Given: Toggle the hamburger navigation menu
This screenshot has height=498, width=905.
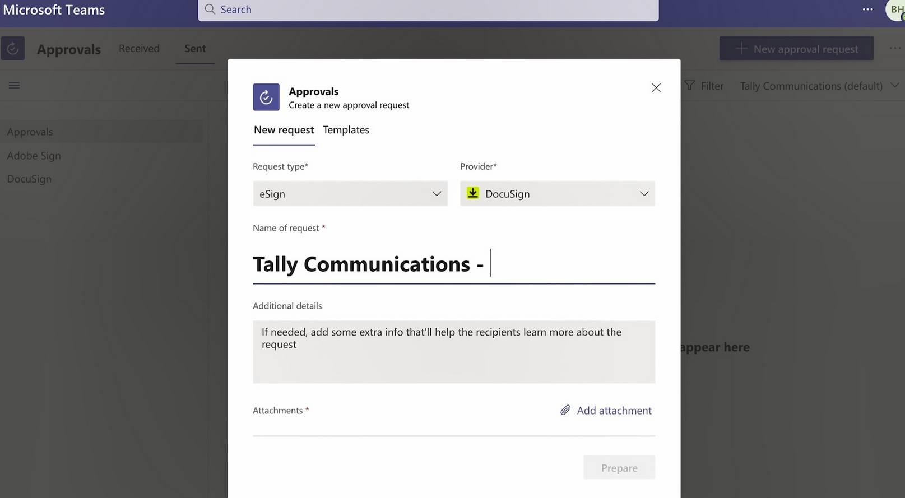Looking at the screenshot, I should pos(14,85).
